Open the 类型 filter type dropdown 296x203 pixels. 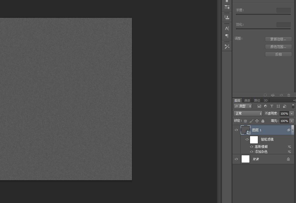(x=243, y=106)
